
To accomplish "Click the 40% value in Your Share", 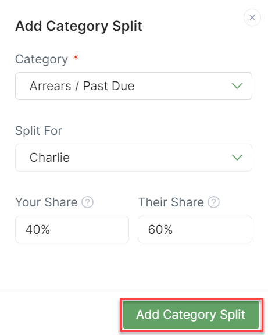I will coord(38,230).
